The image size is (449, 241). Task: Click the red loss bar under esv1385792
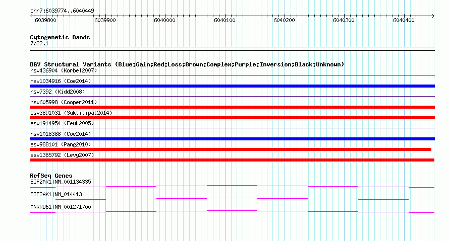pyautogui.click(x=232, y=160)
